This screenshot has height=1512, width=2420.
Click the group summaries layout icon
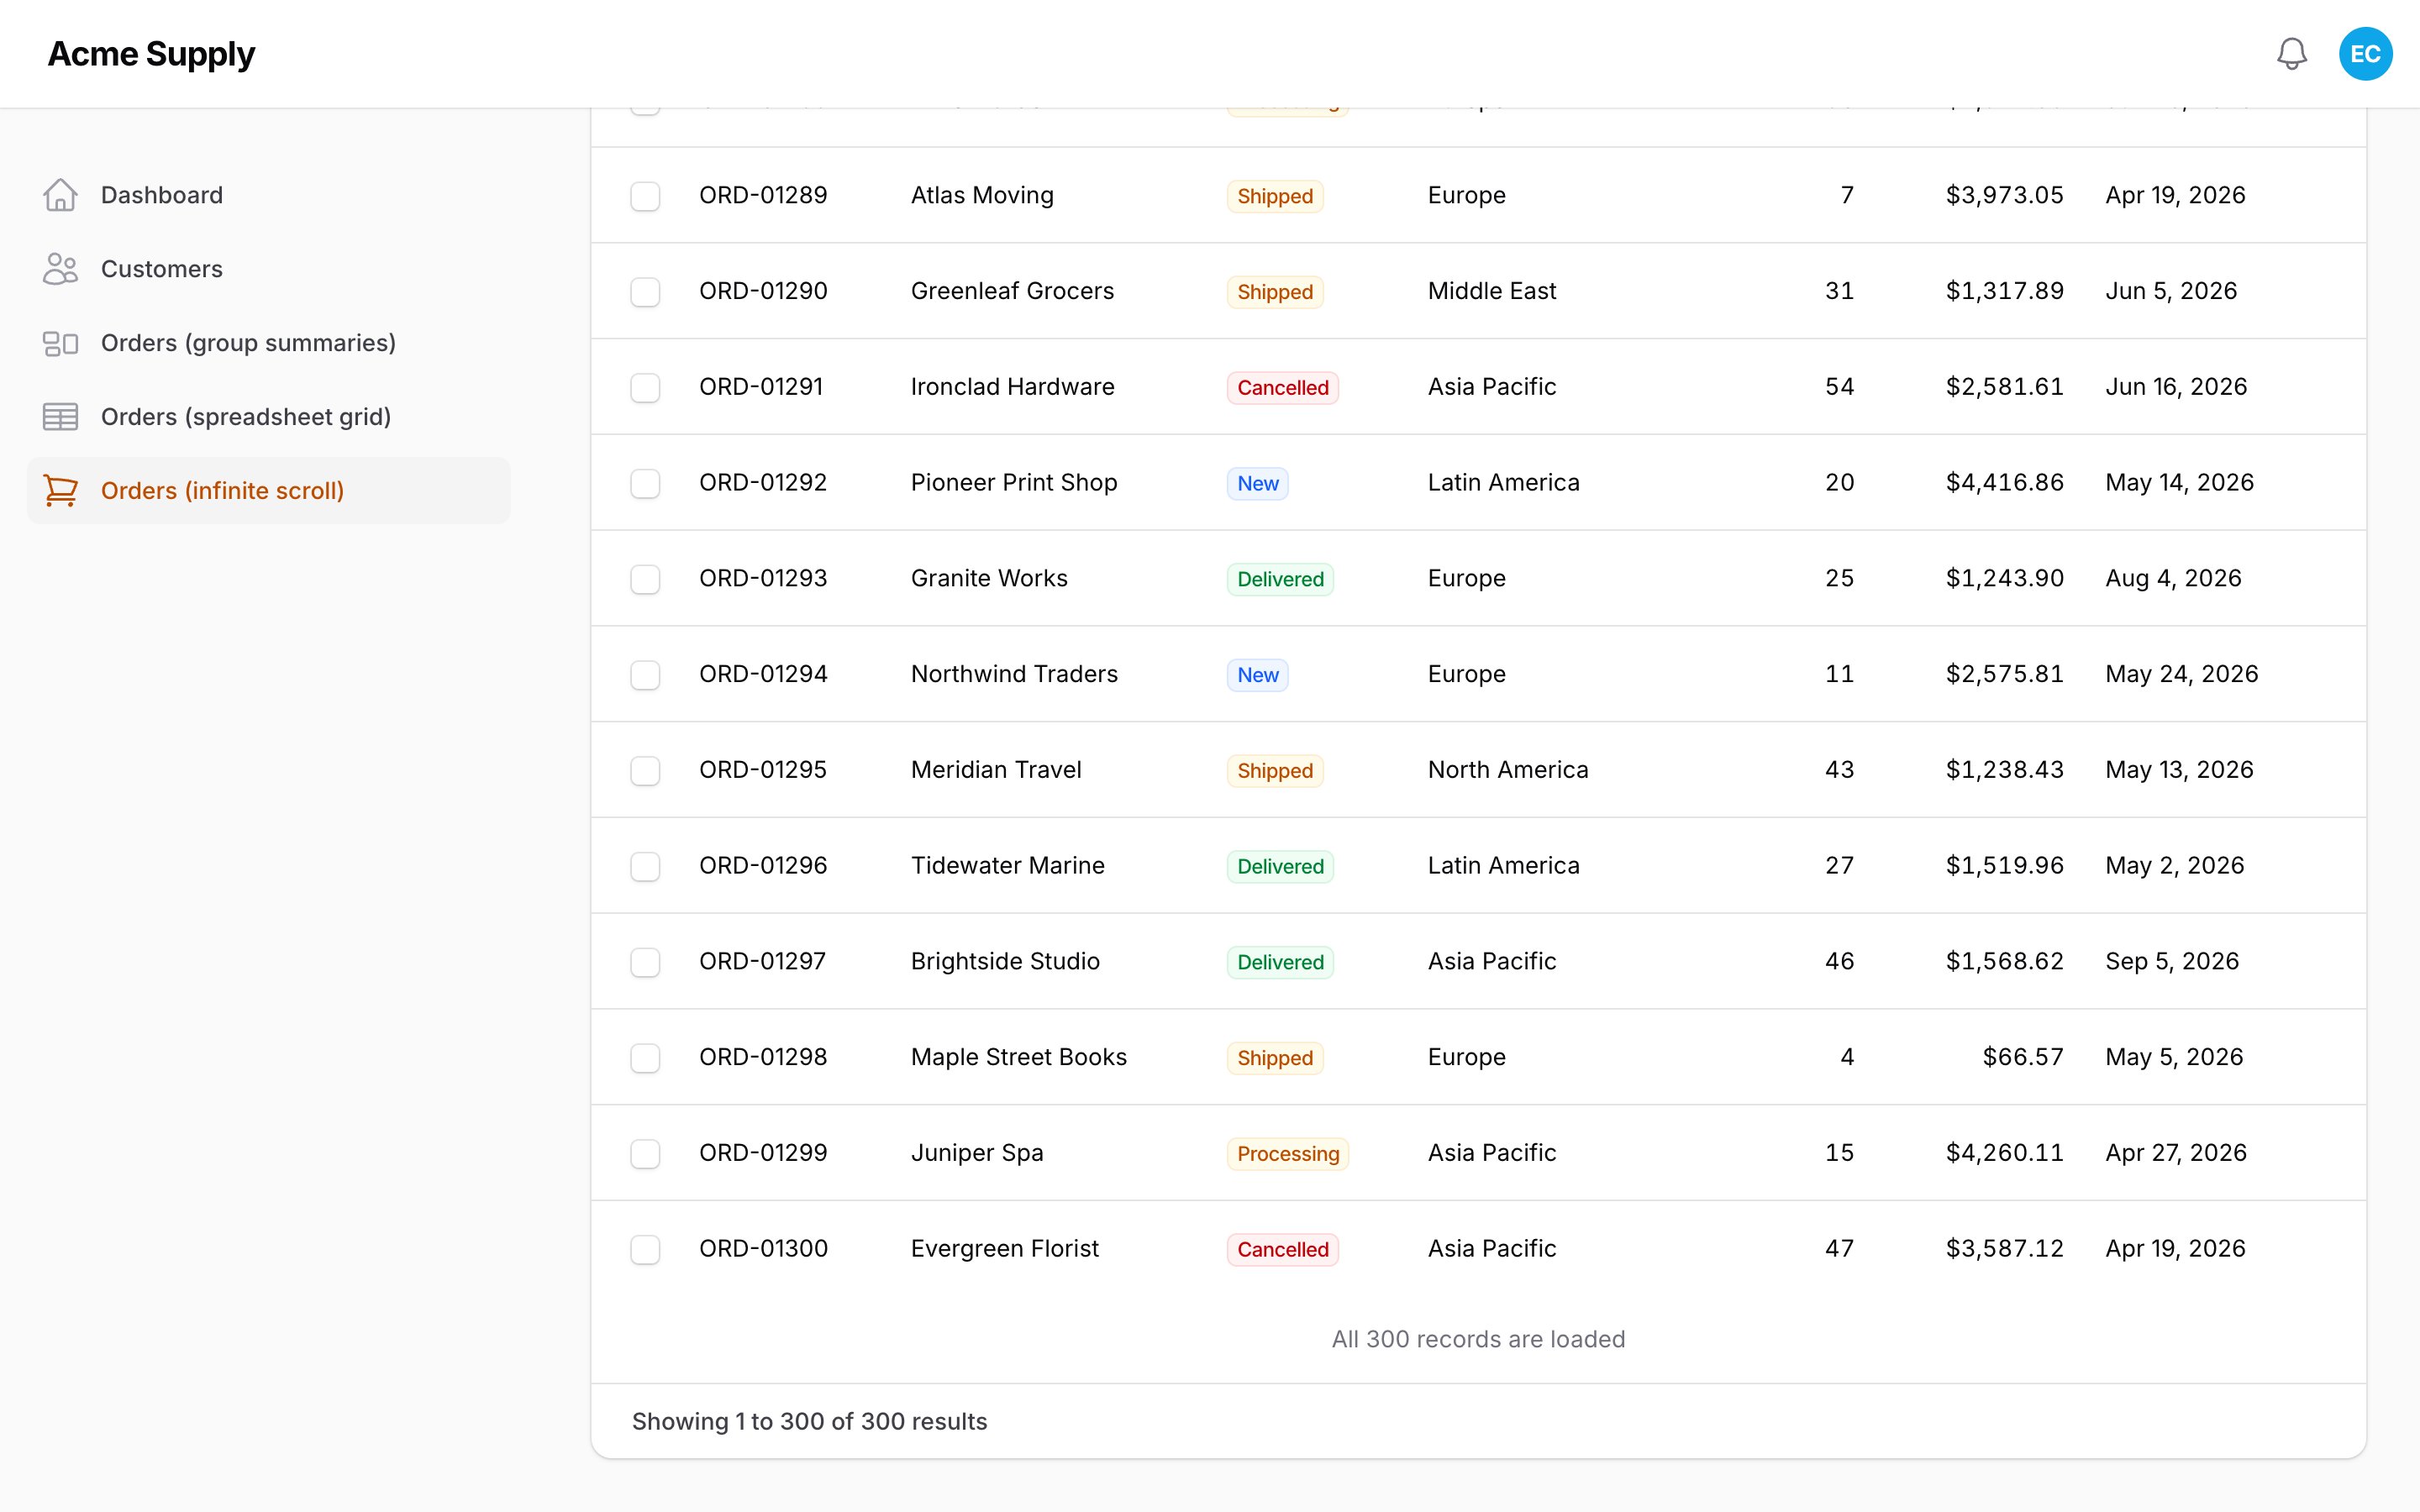coord(61,343)
